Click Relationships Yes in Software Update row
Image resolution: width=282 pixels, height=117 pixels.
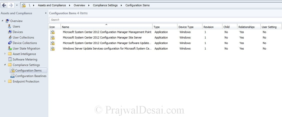pyautogui.click(x=242, y=43)
